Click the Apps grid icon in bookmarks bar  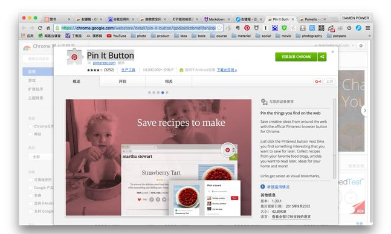tap(23, 36)
